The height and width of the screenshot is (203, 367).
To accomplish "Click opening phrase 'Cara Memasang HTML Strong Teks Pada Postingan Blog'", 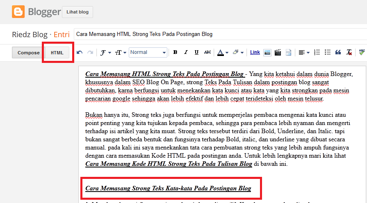I will pyautogui.click(x=164, y=74).
